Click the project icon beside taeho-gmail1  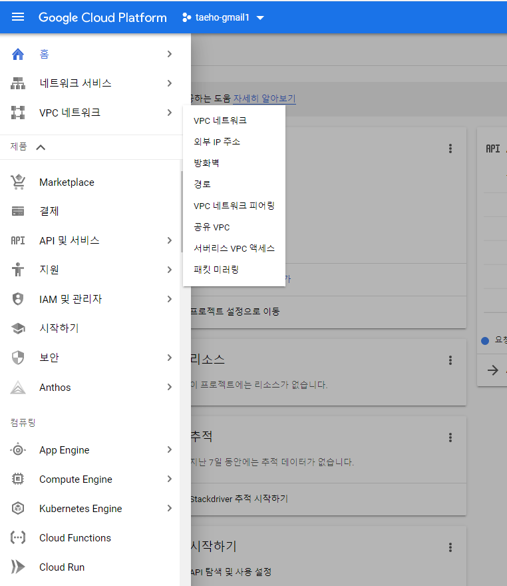pyautogui.click(x=187, y=17)
